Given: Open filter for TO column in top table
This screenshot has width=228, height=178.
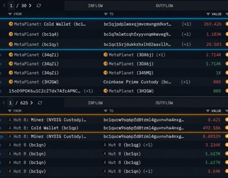Looking at the screenshot, I should [x=106, y=14].
